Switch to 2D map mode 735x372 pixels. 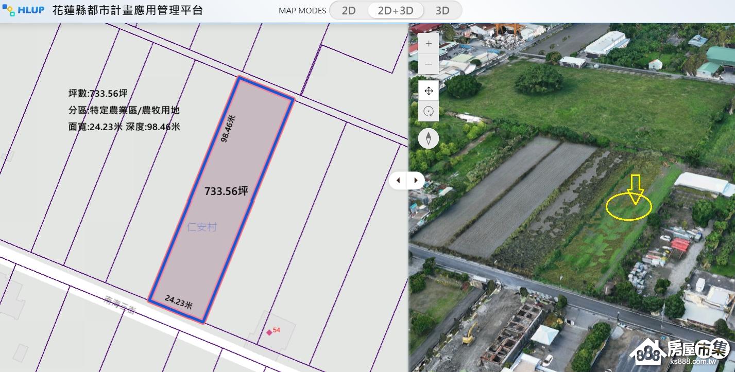pos(349,10)
